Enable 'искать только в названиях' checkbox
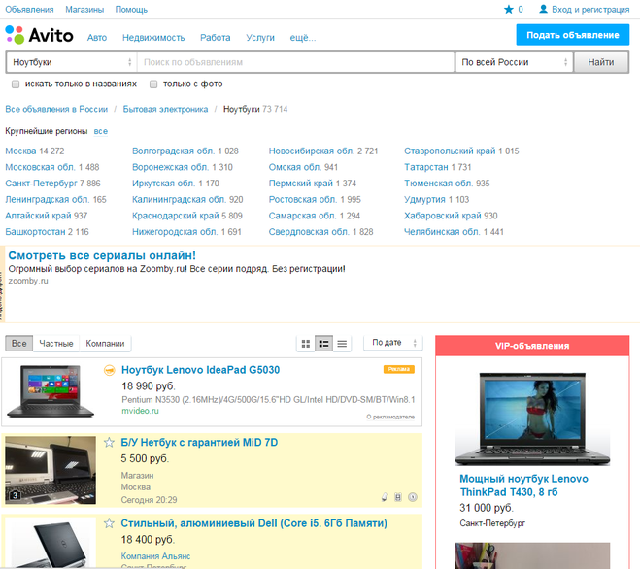Viewport: 640px width, 569px height. point(16,84)
